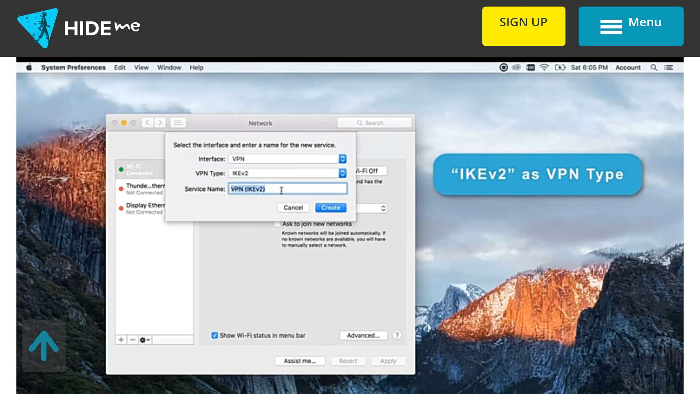Click the show-all grid icon in the Network toolbar

(178, 123)
